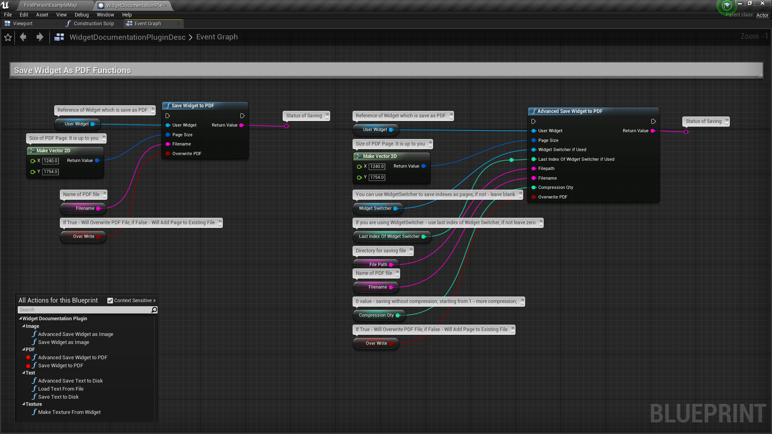Viewport: 772px width, 434px height.
Task: Select Make Texture From Widget action
Action: coord(69,412)
